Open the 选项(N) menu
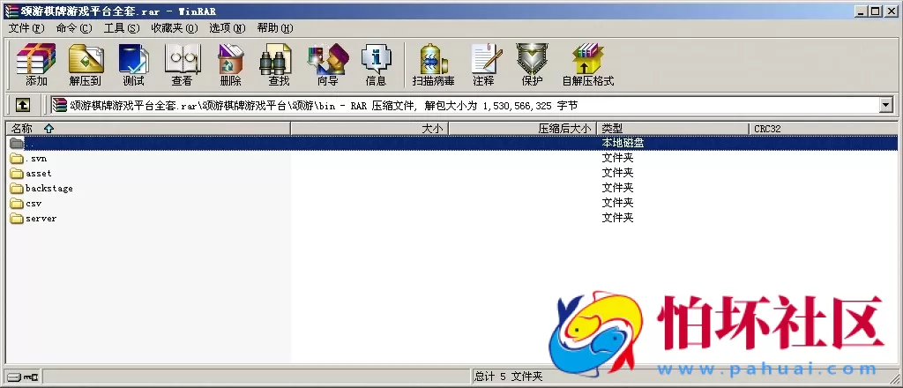903x388 pixels. 228,28
